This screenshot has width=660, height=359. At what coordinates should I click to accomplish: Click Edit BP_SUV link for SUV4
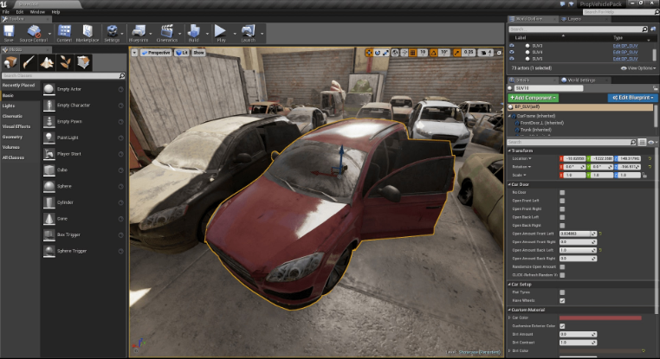coord(625,52)
